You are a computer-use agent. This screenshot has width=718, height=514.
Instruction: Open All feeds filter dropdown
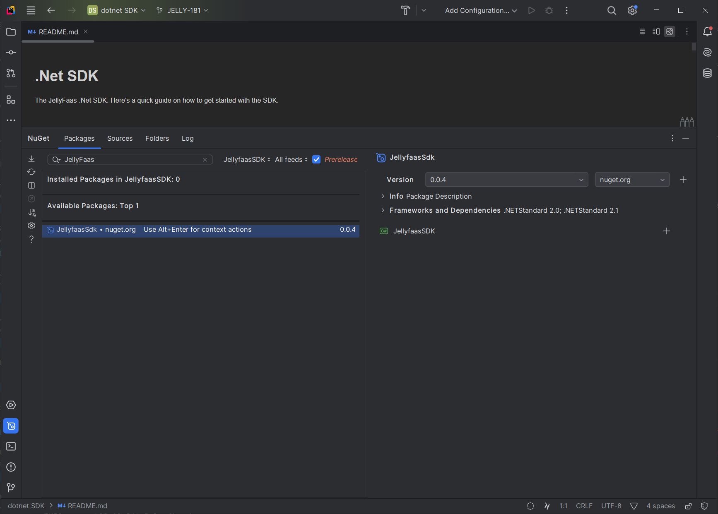291,159
